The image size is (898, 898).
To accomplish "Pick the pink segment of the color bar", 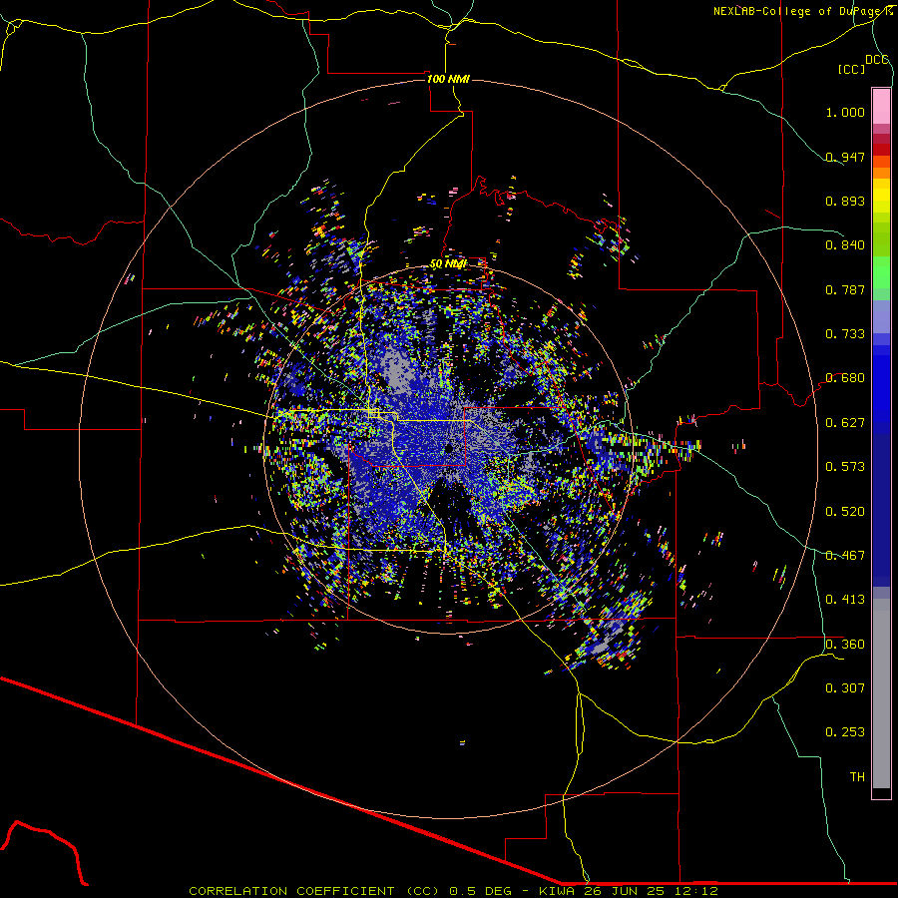I will click(x=881, y=106).
